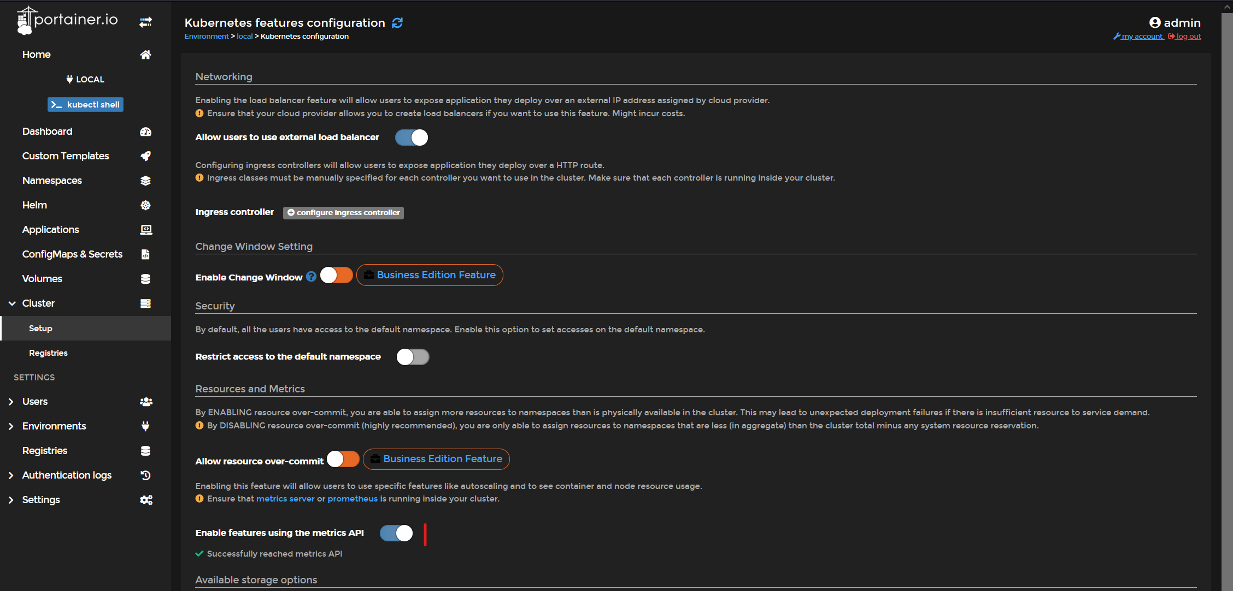The image size is (1233, 591).
Task: Collapse the Cluster sidebar section
Action: click(x=12, y=303)
